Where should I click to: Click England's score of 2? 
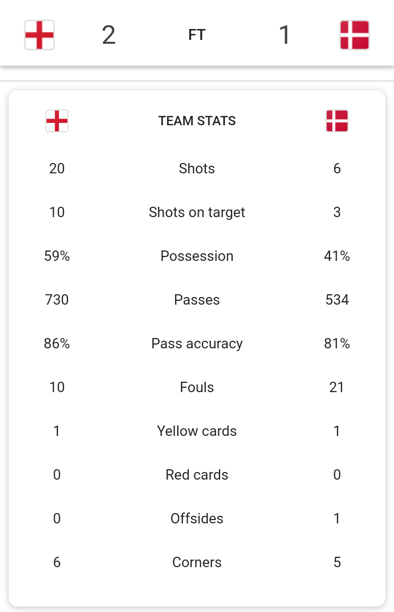[108, 35]
